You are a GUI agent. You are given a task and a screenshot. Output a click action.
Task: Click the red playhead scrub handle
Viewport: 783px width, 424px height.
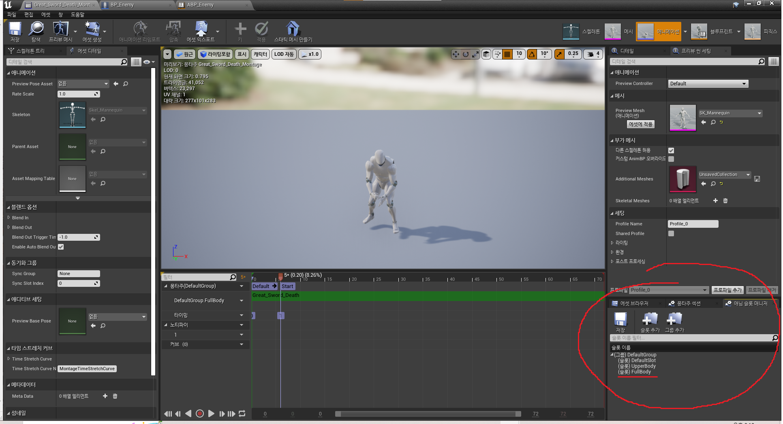coord(280,276)
